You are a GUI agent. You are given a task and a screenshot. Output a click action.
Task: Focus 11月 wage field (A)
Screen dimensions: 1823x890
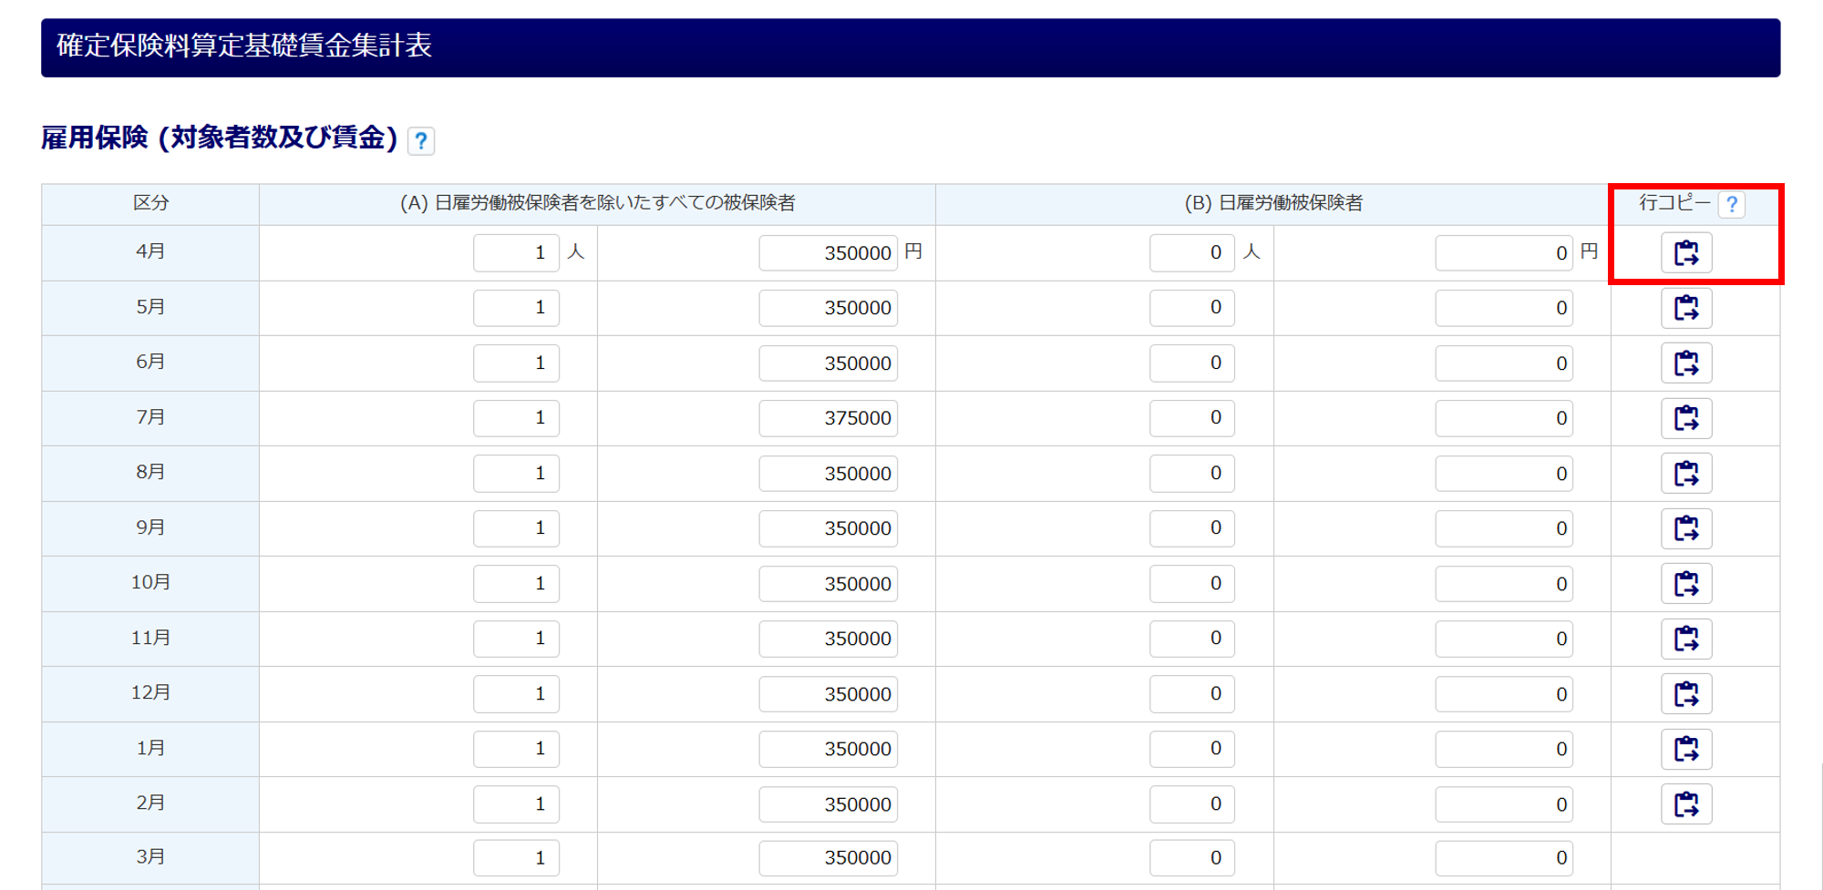tap(828, 639)
